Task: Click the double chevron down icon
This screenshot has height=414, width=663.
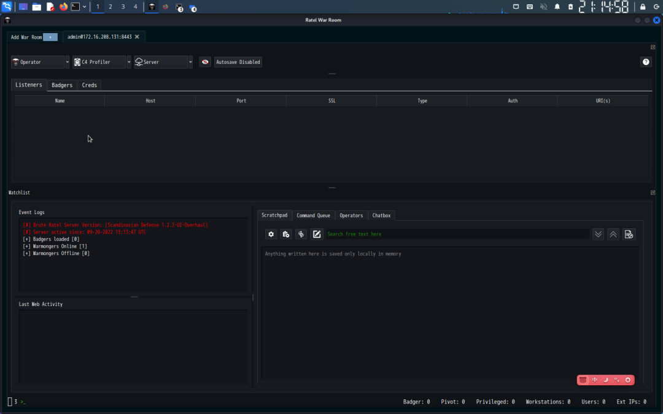Action: coord(598,234)
